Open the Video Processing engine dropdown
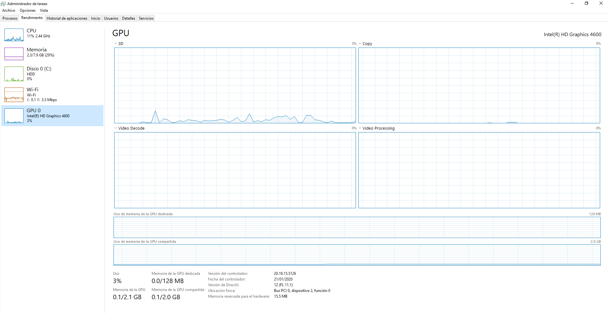609x316 pixels. pos(360,128)
